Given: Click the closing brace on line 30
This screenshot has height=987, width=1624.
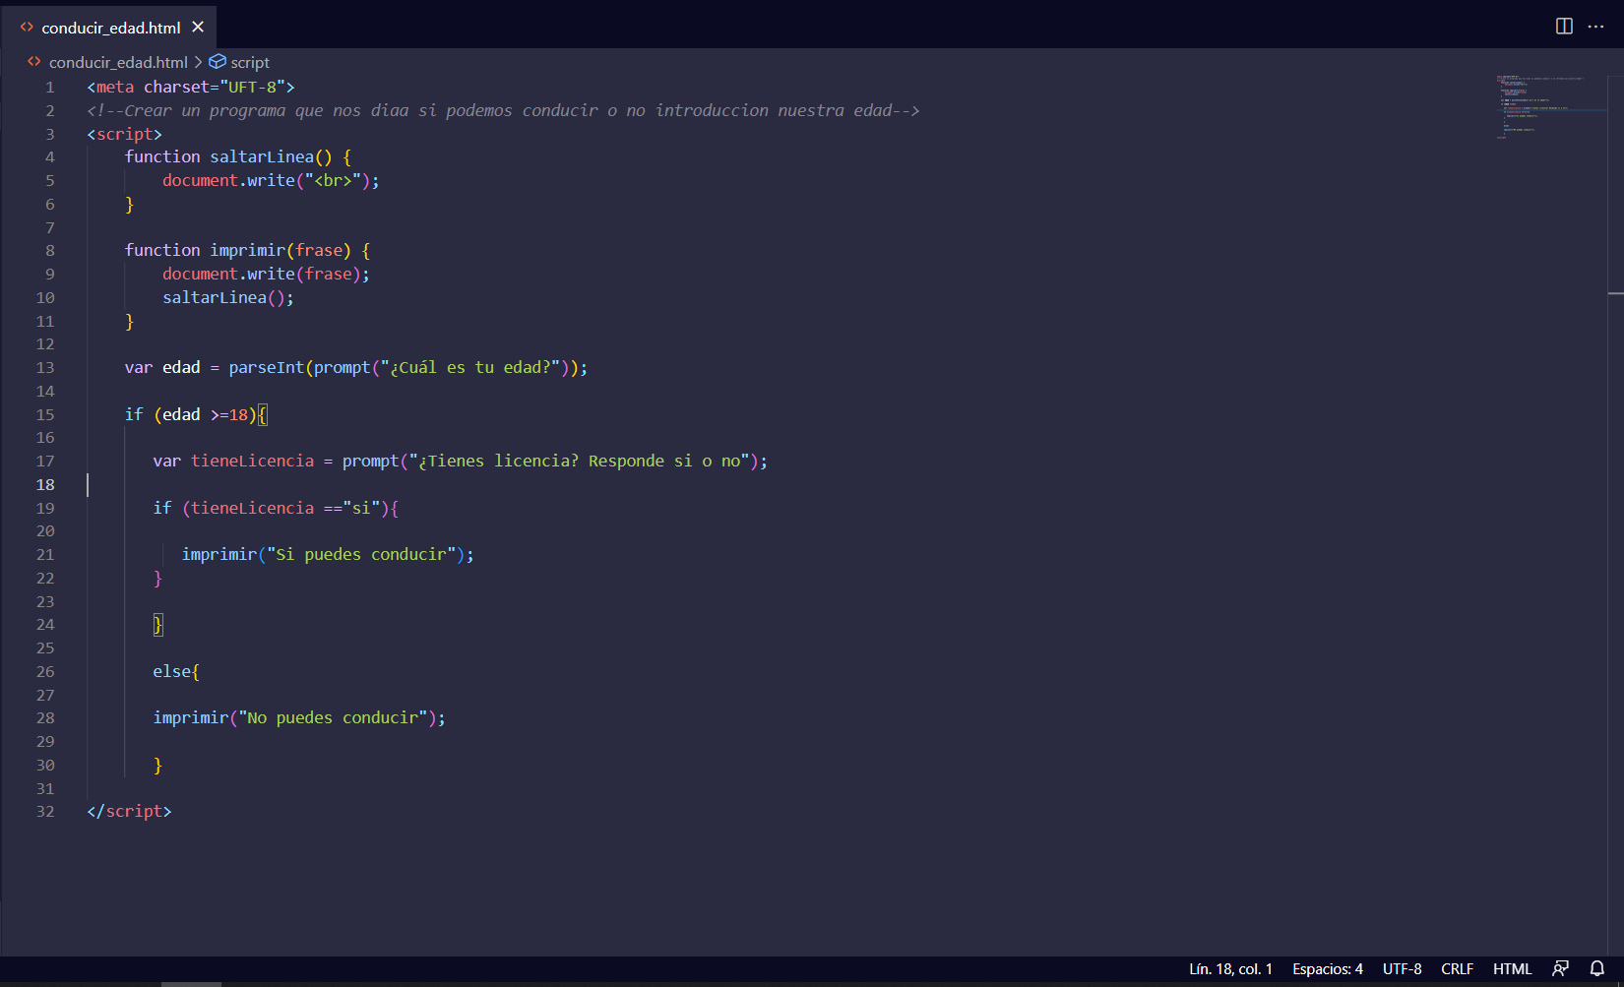Looking at the screenshot, I should click(157, 765).
